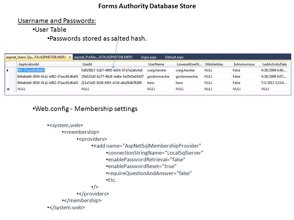
Task: Select the UserName column header
Action: pos(160,64)
